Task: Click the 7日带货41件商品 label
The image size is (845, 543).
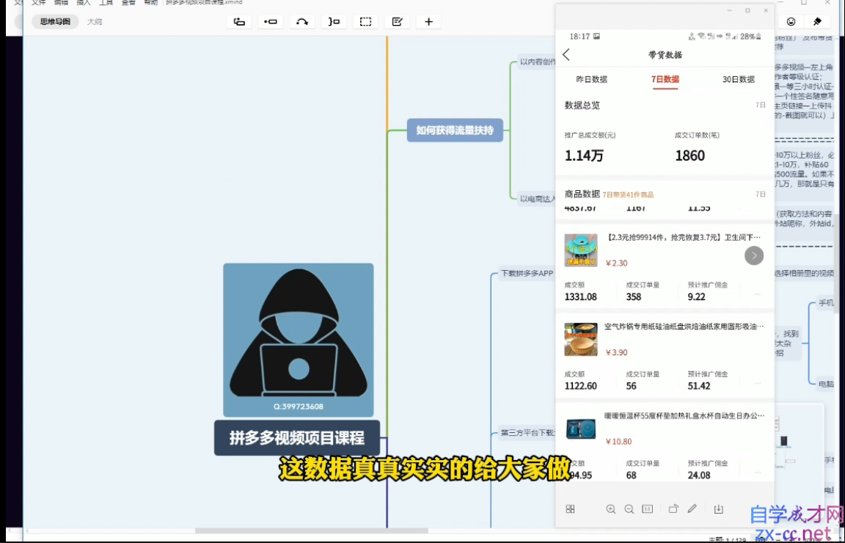Action: coord(628,194)
